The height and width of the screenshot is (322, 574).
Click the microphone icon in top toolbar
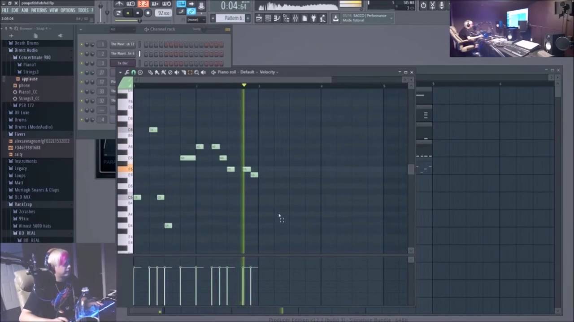(x=442, y=5)
